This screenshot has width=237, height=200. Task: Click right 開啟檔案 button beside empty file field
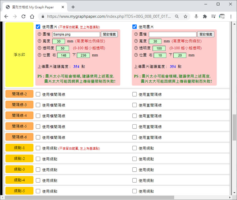click(x=206, y=34)
